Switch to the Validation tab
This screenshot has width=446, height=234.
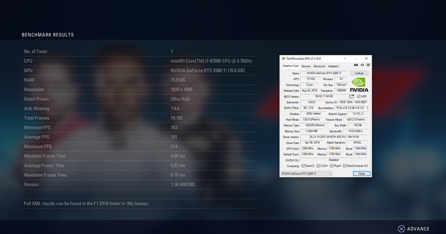pyautogui.click(x=333, y=66)
